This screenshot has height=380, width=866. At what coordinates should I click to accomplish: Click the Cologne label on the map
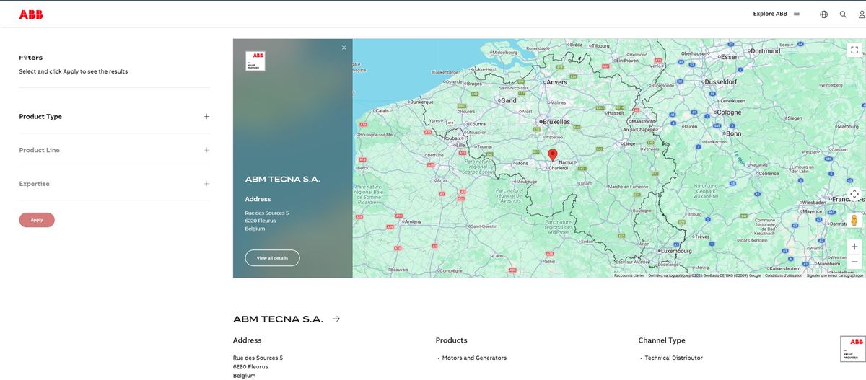[729, 112]
